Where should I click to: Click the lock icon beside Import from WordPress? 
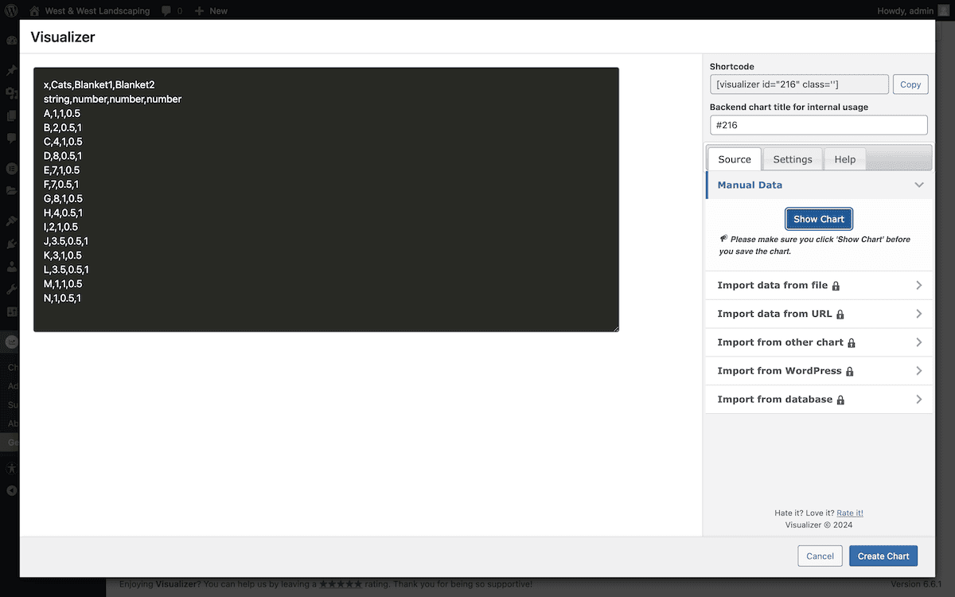849,372
